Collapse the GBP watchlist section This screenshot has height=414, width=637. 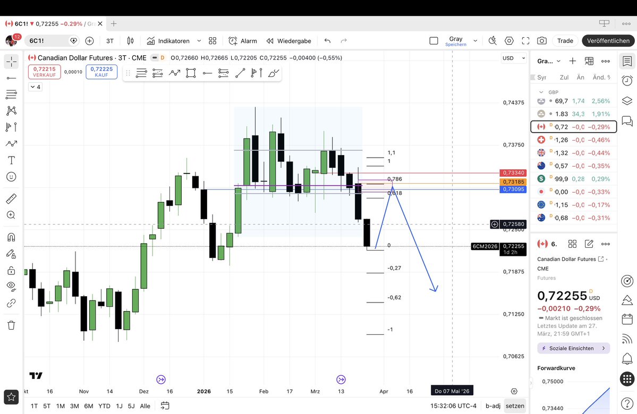(x=541, y=92)
